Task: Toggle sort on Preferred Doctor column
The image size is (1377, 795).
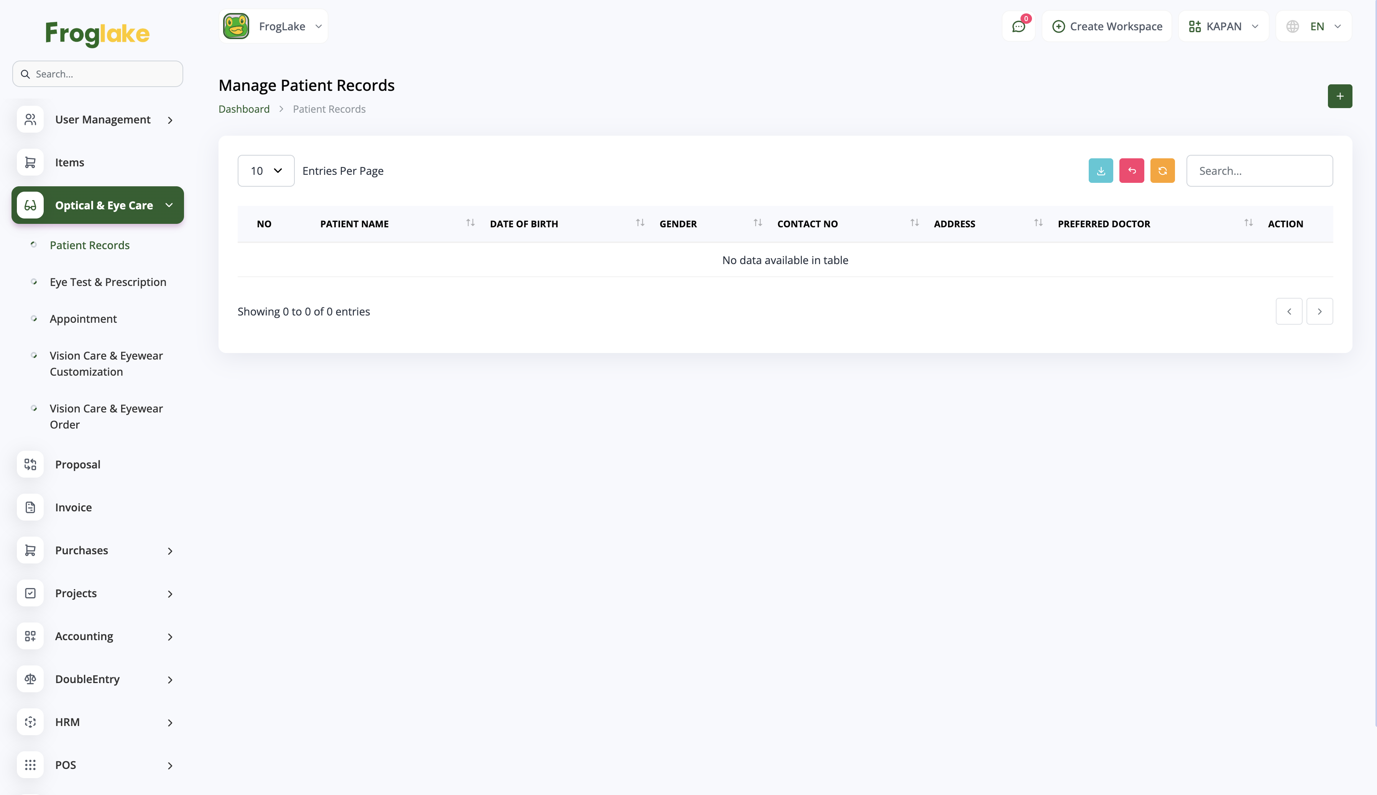Action: tap(1247, 223)
